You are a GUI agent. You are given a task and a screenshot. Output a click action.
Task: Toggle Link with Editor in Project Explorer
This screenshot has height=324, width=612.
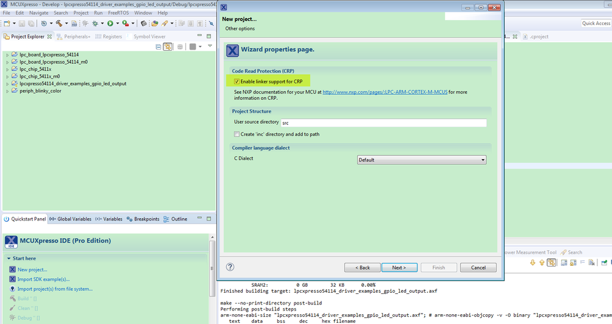(168, 47)
